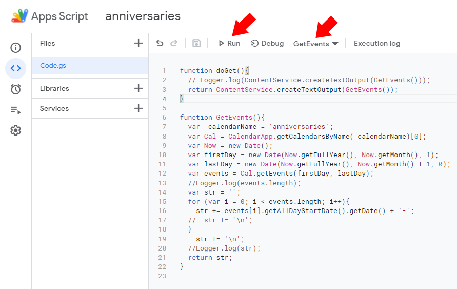Click line number 15 in gutter

(x=163, y=202)
